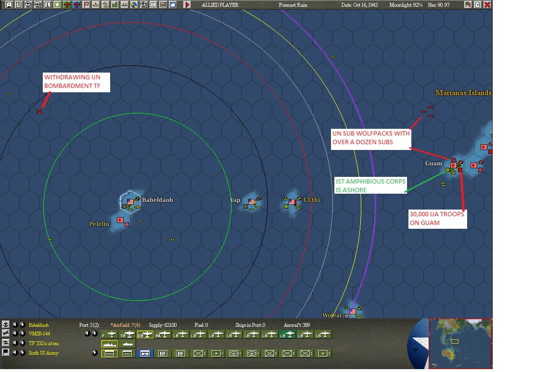
Task: Go to next task force after TF 332
Action: coord(22,343)
